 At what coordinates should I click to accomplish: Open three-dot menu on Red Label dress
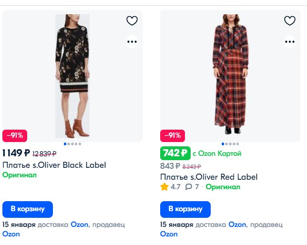coord(290,41)
